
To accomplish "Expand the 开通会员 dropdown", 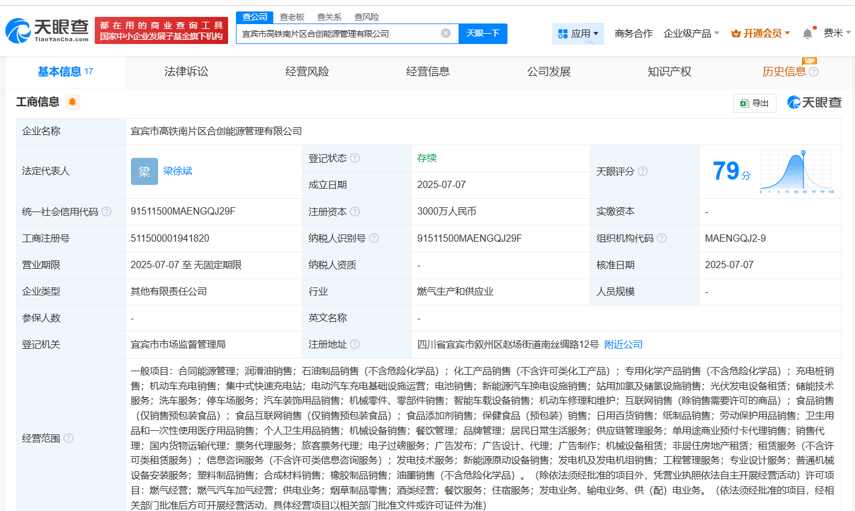I will [760, 34].
